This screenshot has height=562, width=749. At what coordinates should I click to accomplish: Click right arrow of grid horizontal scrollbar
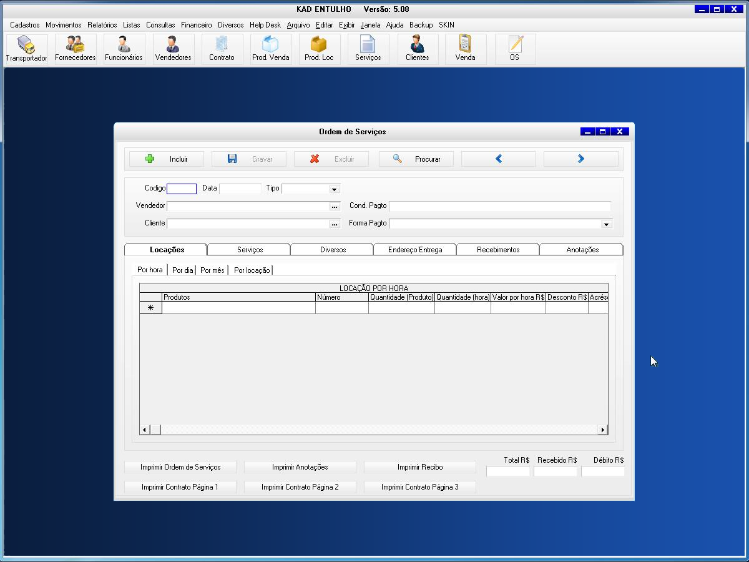pos(602,430)
